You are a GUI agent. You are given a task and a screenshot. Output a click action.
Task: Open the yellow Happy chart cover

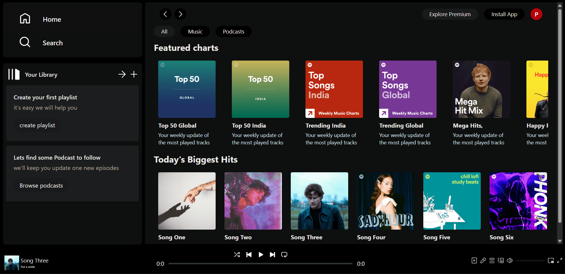(x=537, y=89)
